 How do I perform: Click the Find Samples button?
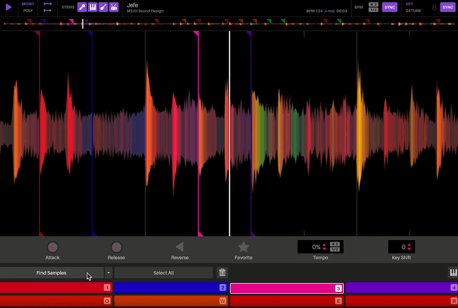coord(52,273)
